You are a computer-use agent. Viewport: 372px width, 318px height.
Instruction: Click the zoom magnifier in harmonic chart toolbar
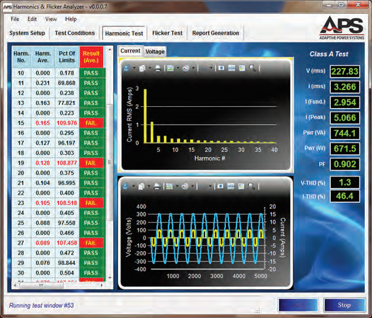[x=253, y=69]
